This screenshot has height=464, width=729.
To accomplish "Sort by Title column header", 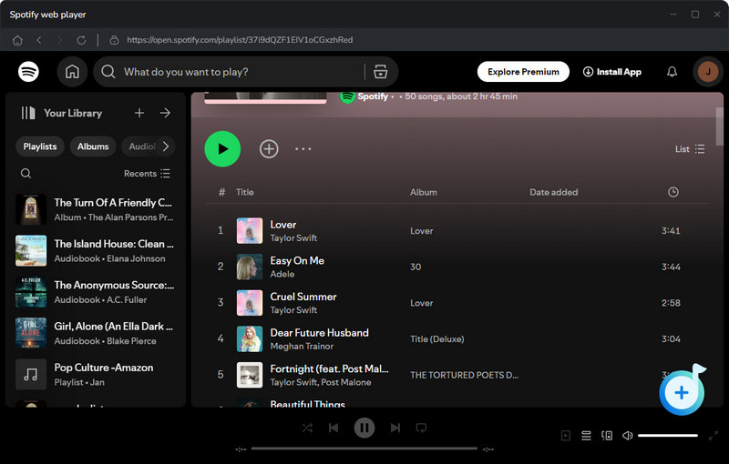I will tap(244, 192).
